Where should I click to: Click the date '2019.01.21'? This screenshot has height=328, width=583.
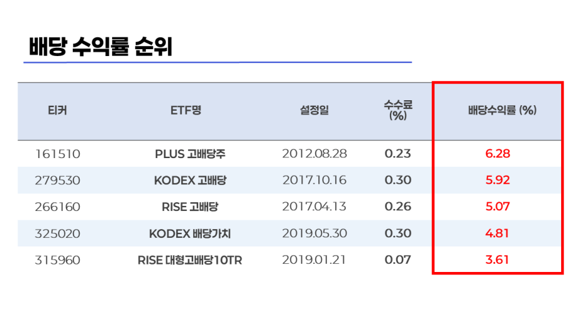(315, 260)
